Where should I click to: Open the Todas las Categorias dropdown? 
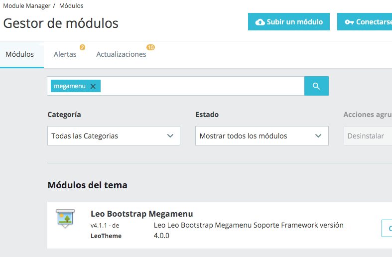click(x=114, y=136)
